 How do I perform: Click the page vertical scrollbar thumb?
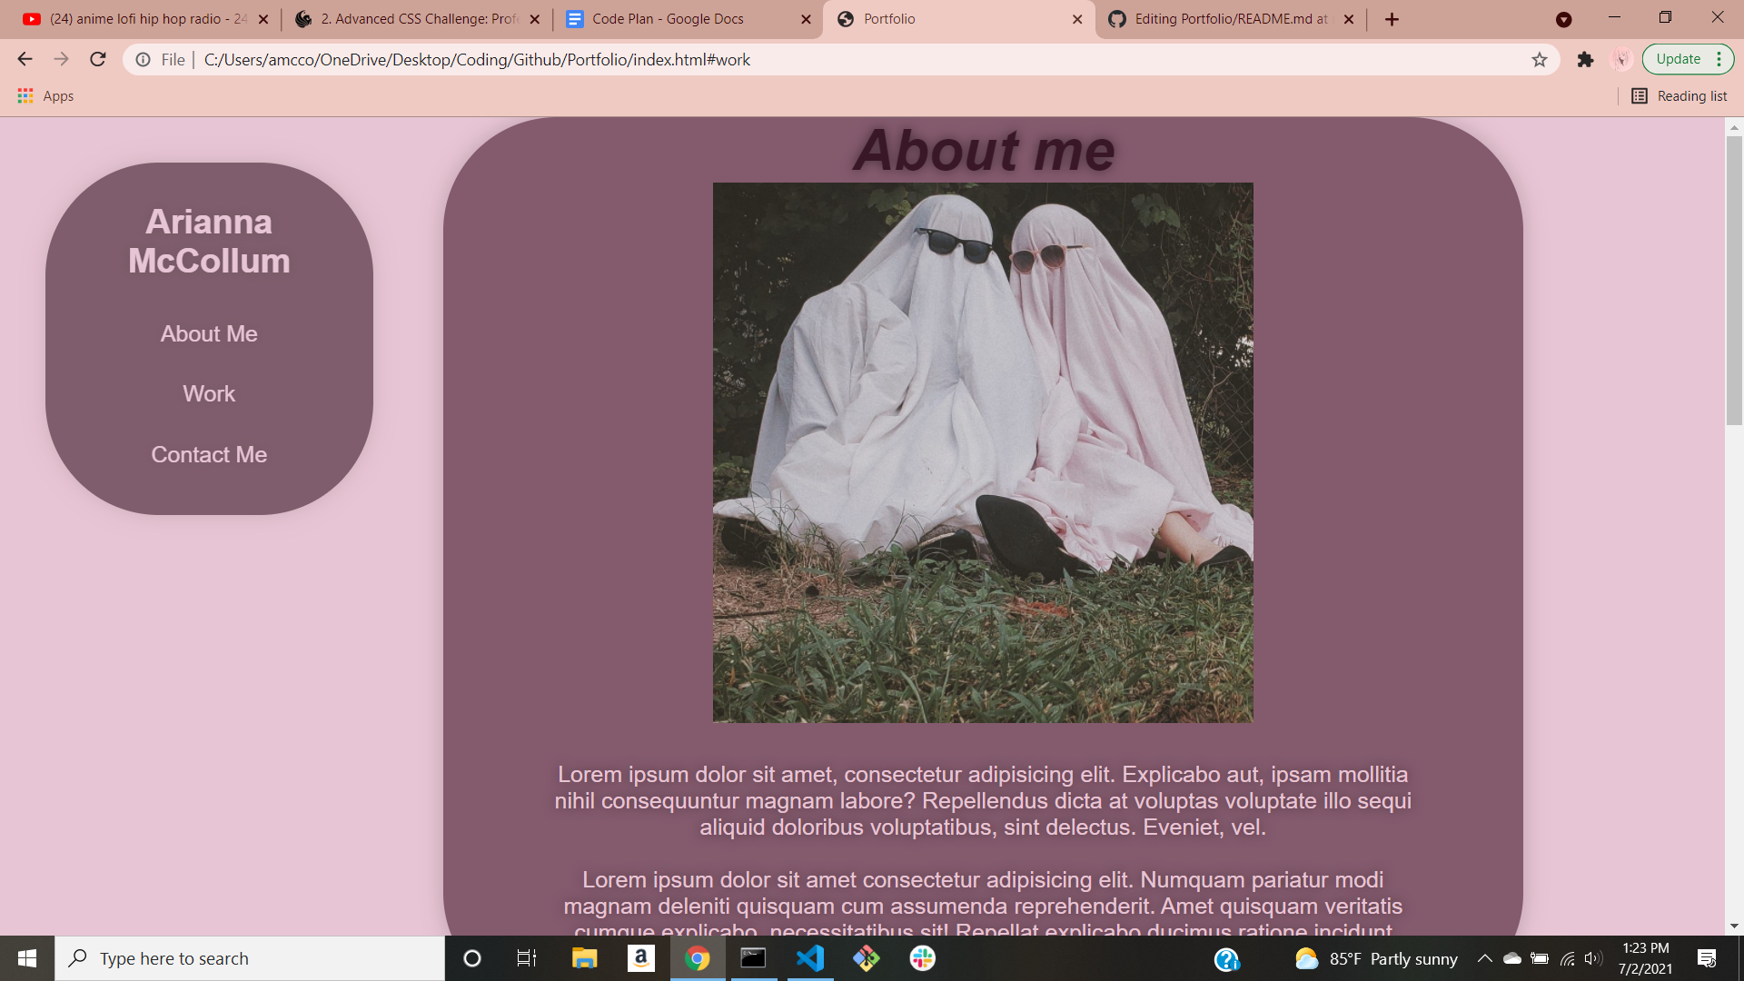(x=1734, y=282)
